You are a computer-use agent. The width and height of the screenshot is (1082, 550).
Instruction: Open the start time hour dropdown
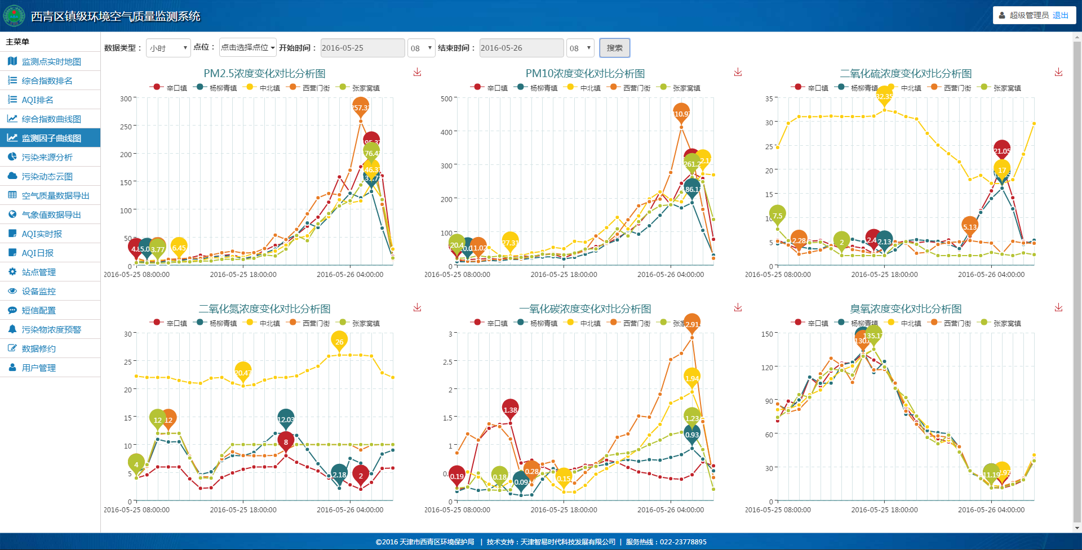coord(421,48)
